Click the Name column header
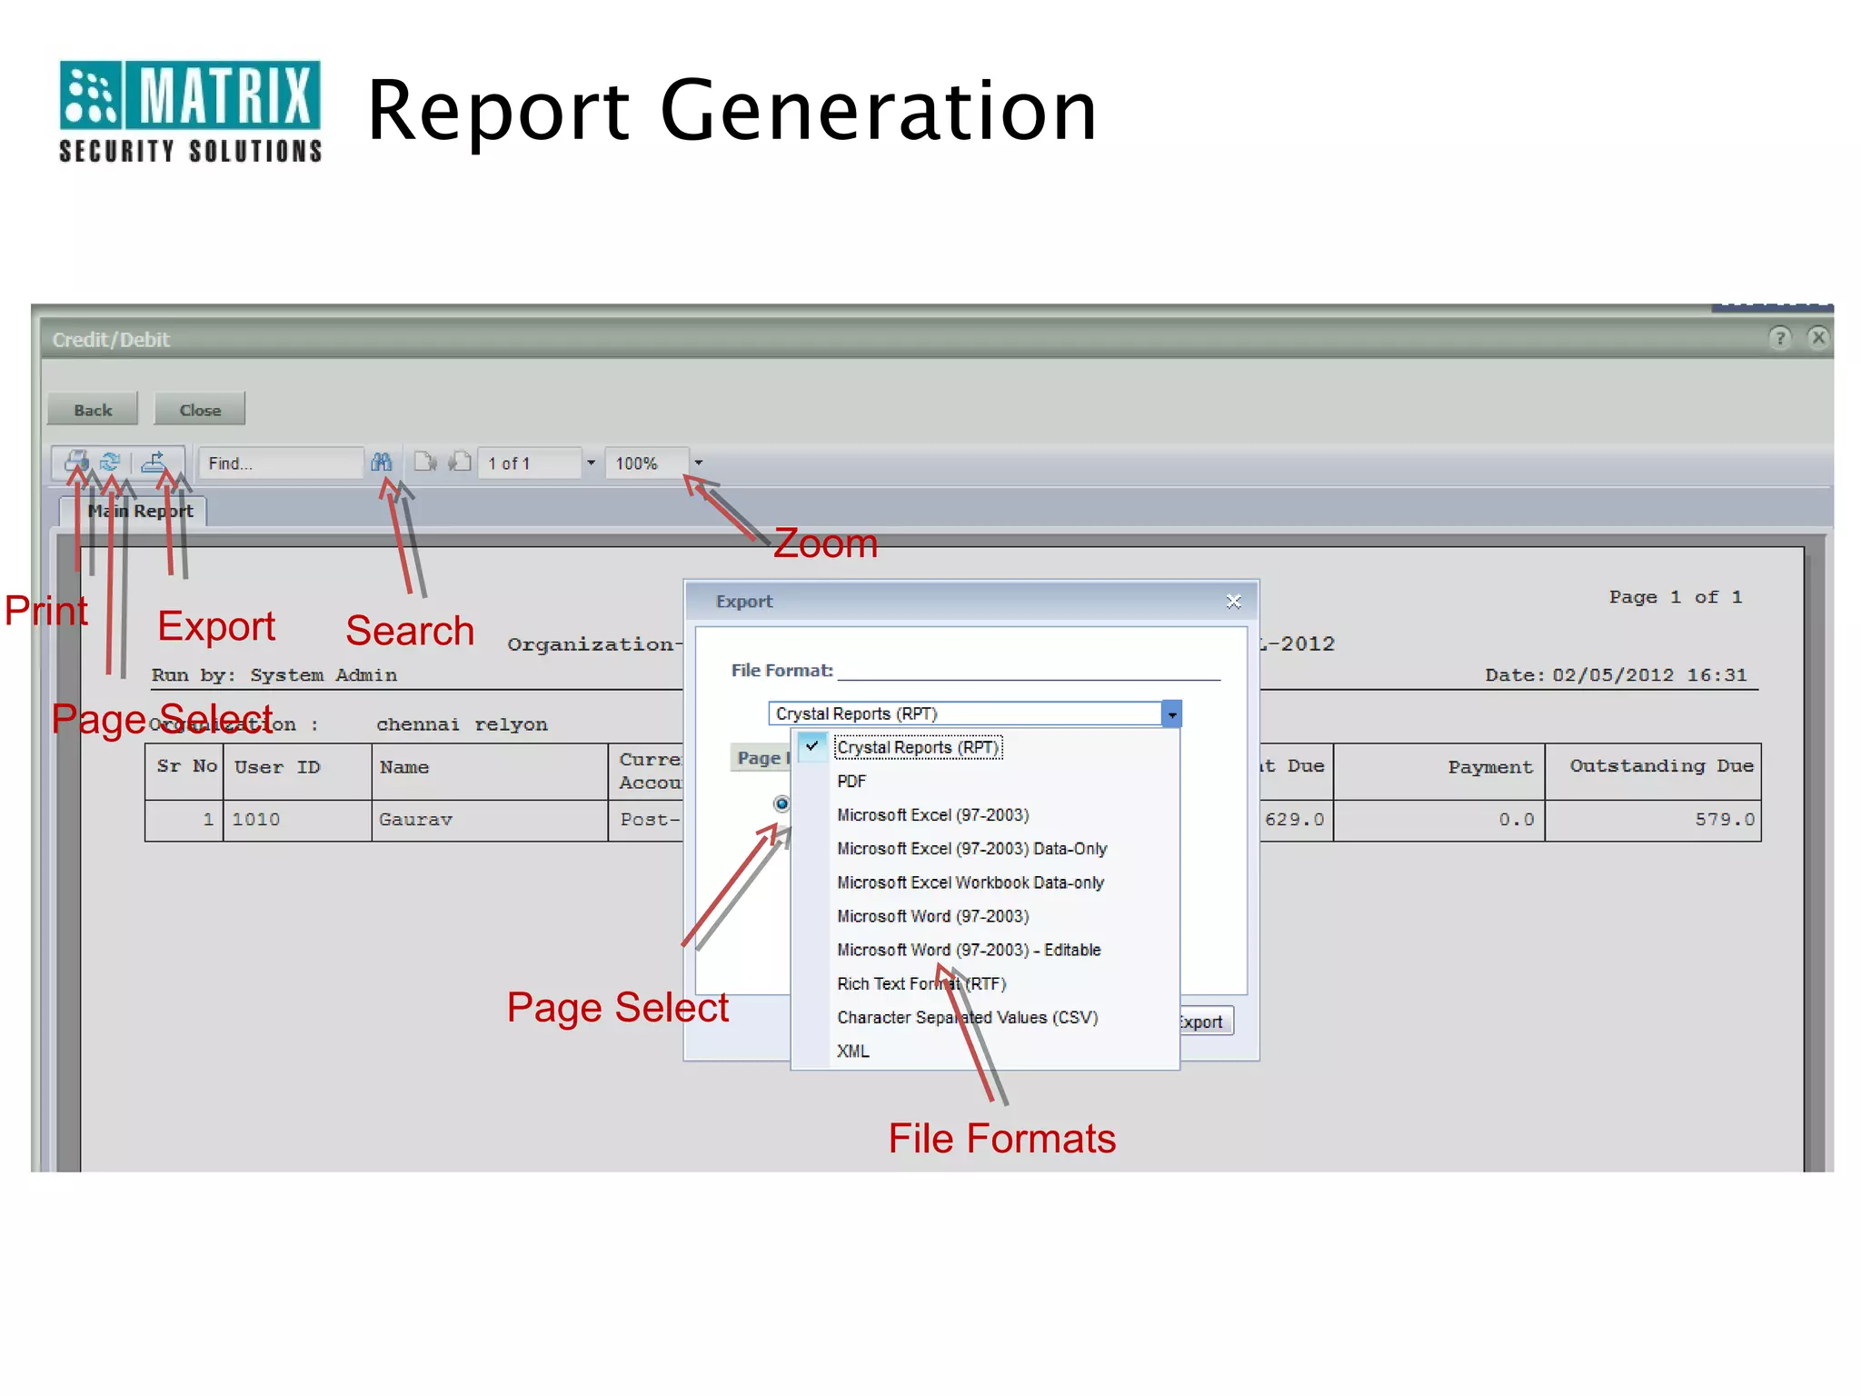The height and width of the screenshot is (1396, 1861). [x=490, y=772]
